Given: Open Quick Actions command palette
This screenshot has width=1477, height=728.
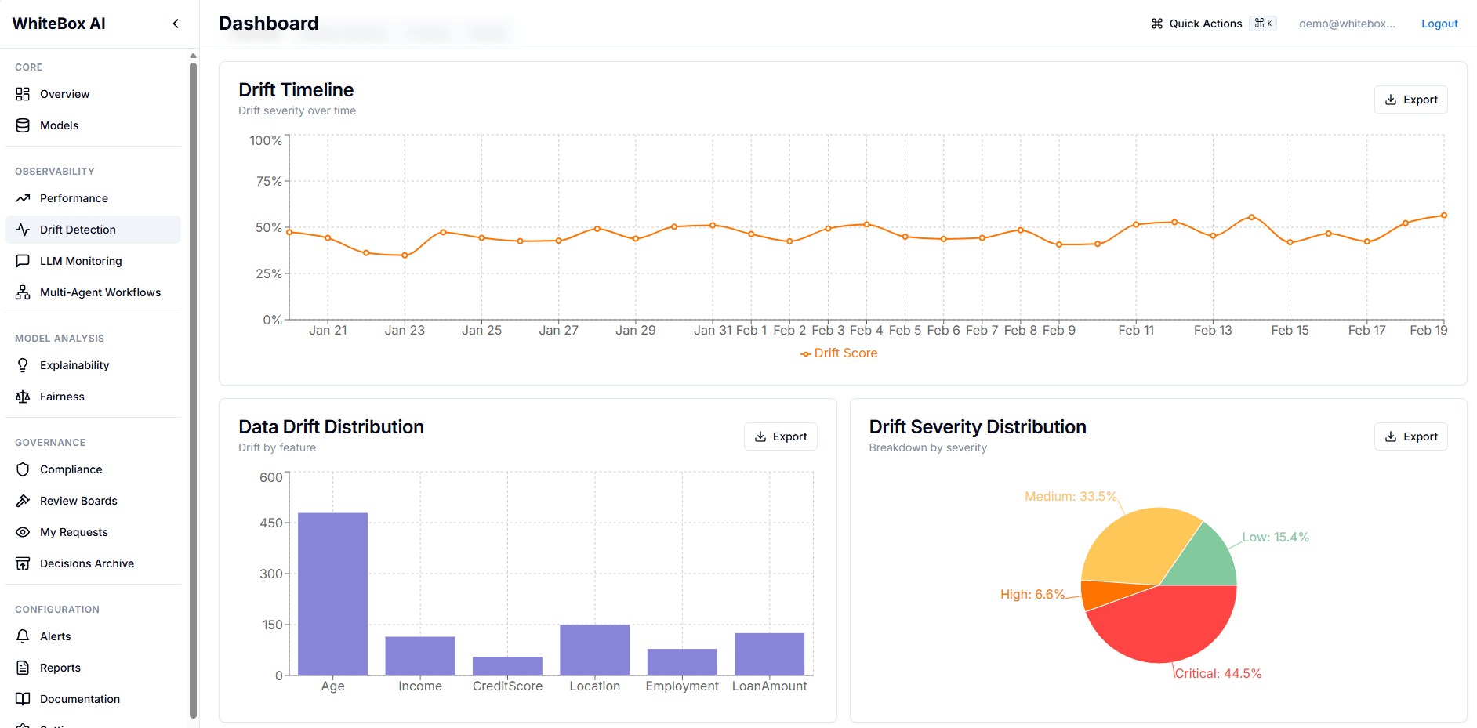Looking at the screenshot, I should click(1213, 24).
